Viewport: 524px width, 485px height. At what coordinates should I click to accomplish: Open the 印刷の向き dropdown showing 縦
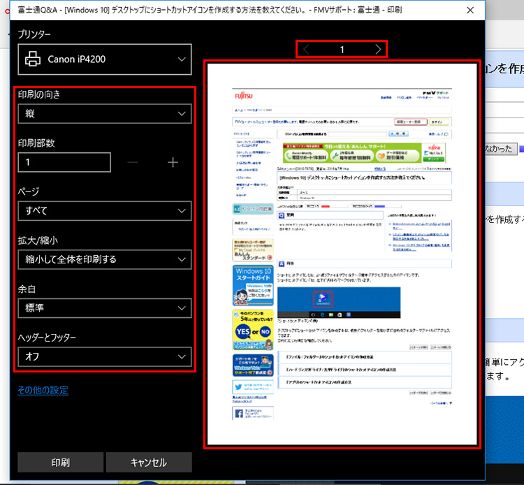pyautogui.click(x=104, y=113)
